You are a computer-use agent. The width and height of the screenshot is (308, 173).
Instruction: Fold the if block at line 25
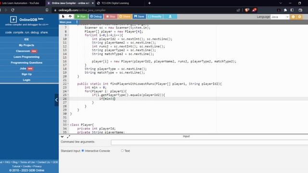click(x=68, y=95)
